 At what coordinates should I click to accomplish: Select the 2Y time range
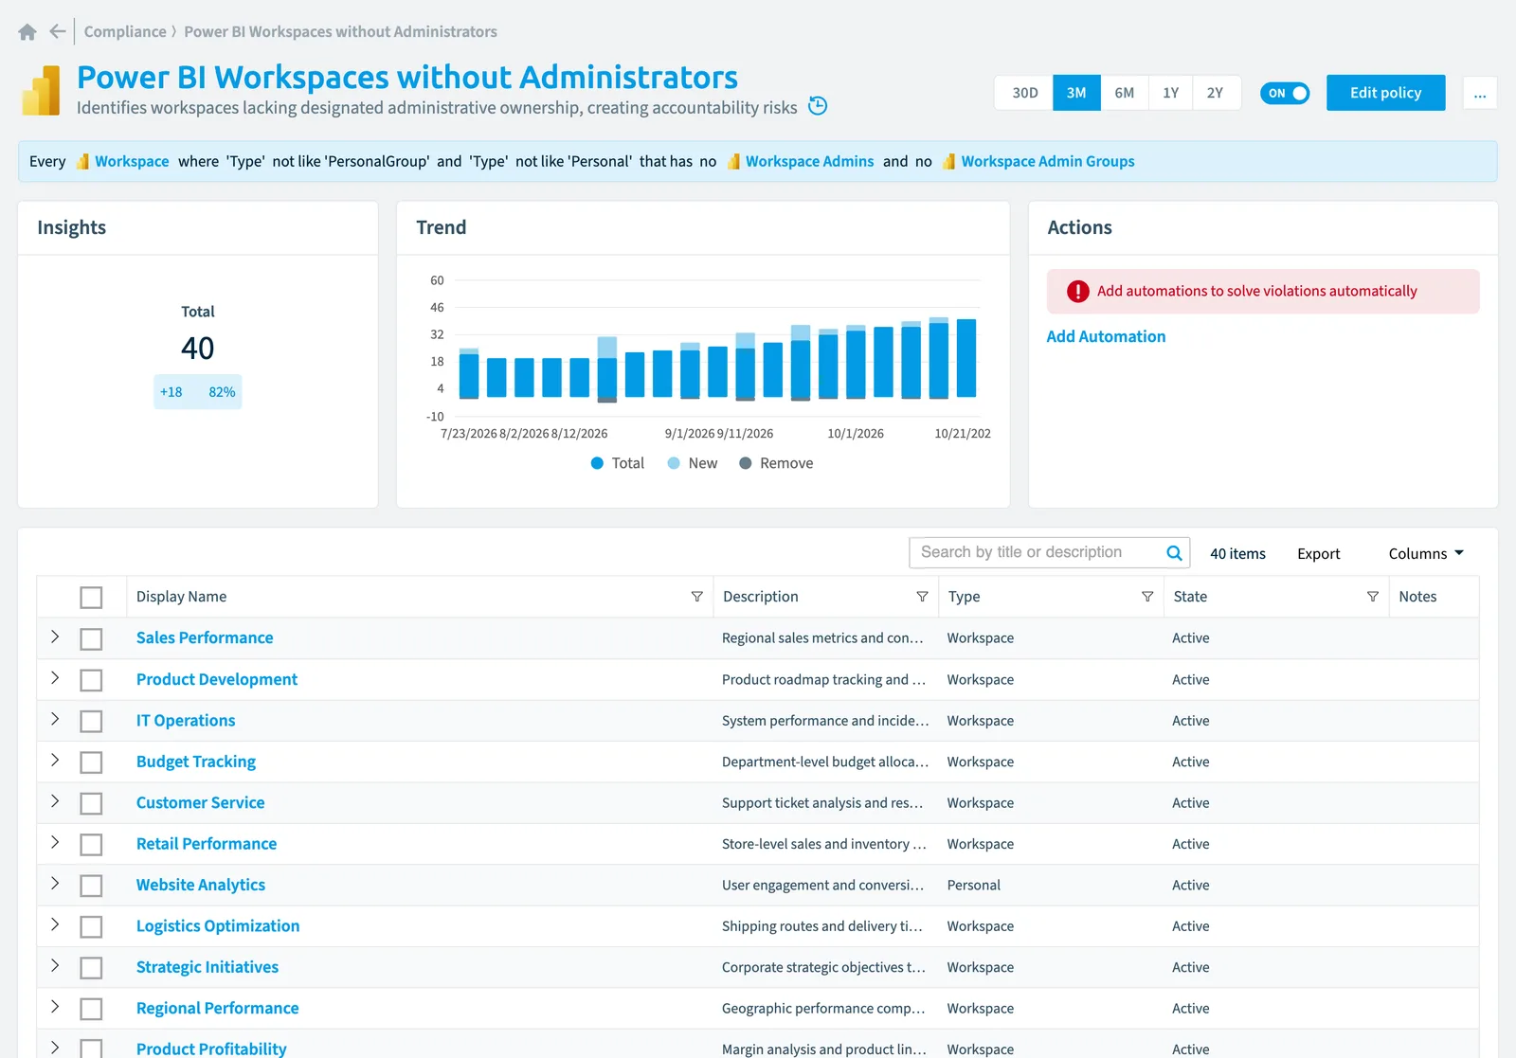pos(1216,93)
